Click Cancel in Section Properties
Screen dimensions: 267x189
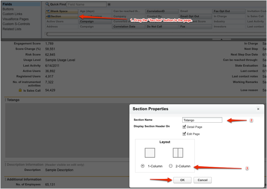coord(203,180)
